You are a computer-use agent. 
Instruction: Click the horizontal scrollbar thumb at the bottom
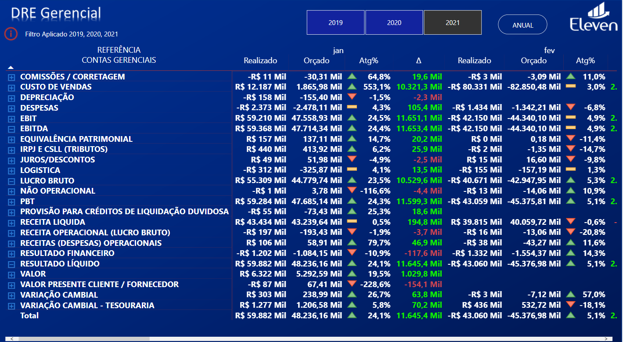coord(83,338)
